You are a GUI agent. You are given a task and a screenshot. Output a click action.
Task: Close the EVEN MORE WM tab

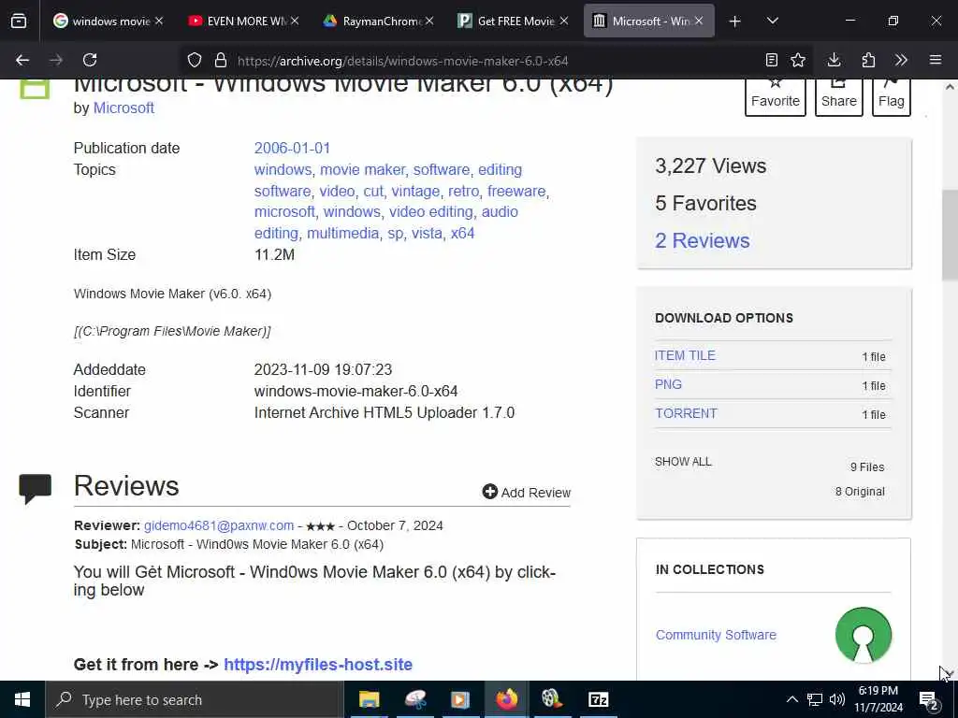[x=295, y=21]
